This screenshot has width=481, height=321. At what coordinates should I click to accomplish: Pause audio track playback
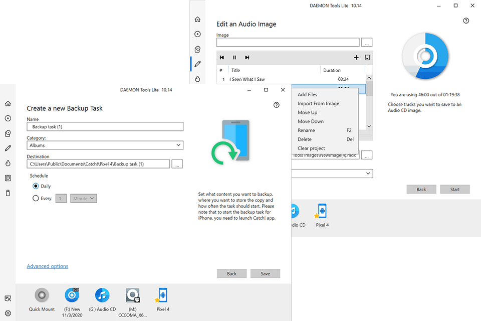click(234, 58)
